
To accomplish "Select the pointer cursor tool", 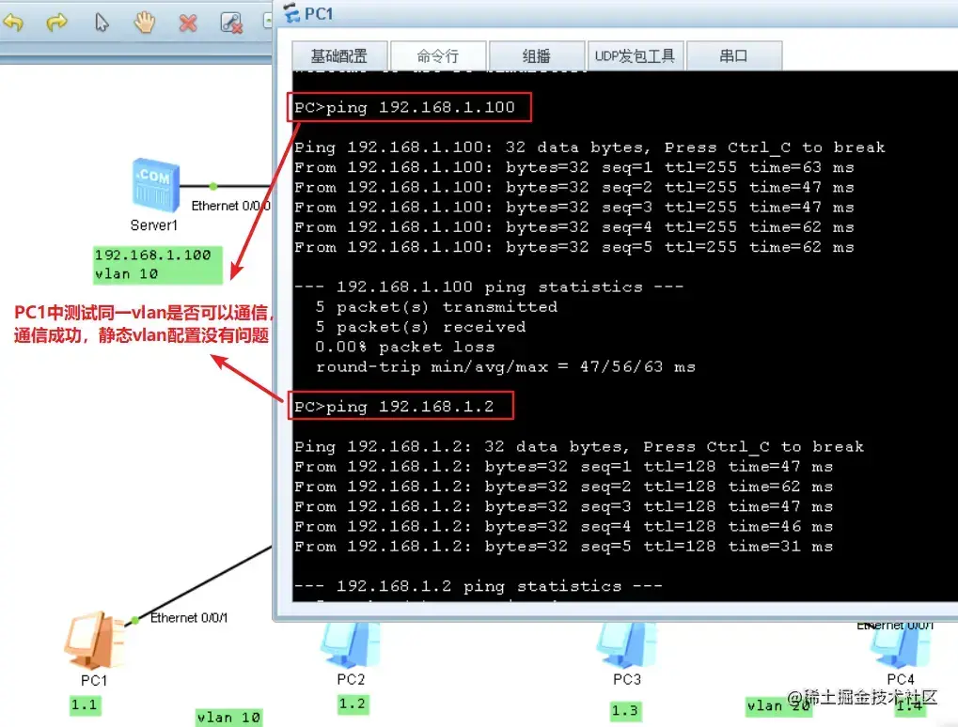I will pos(102,23).
